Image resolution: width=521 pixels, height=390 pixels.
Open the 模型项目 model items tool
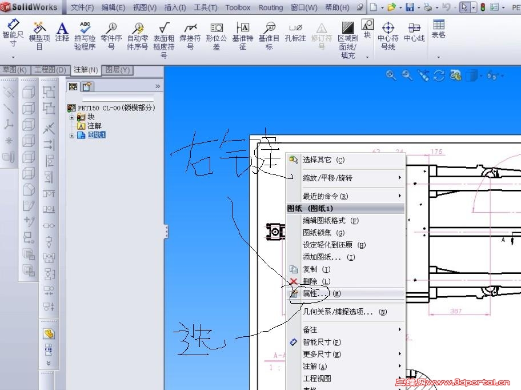pyautogui.click(x=39, y=36)
